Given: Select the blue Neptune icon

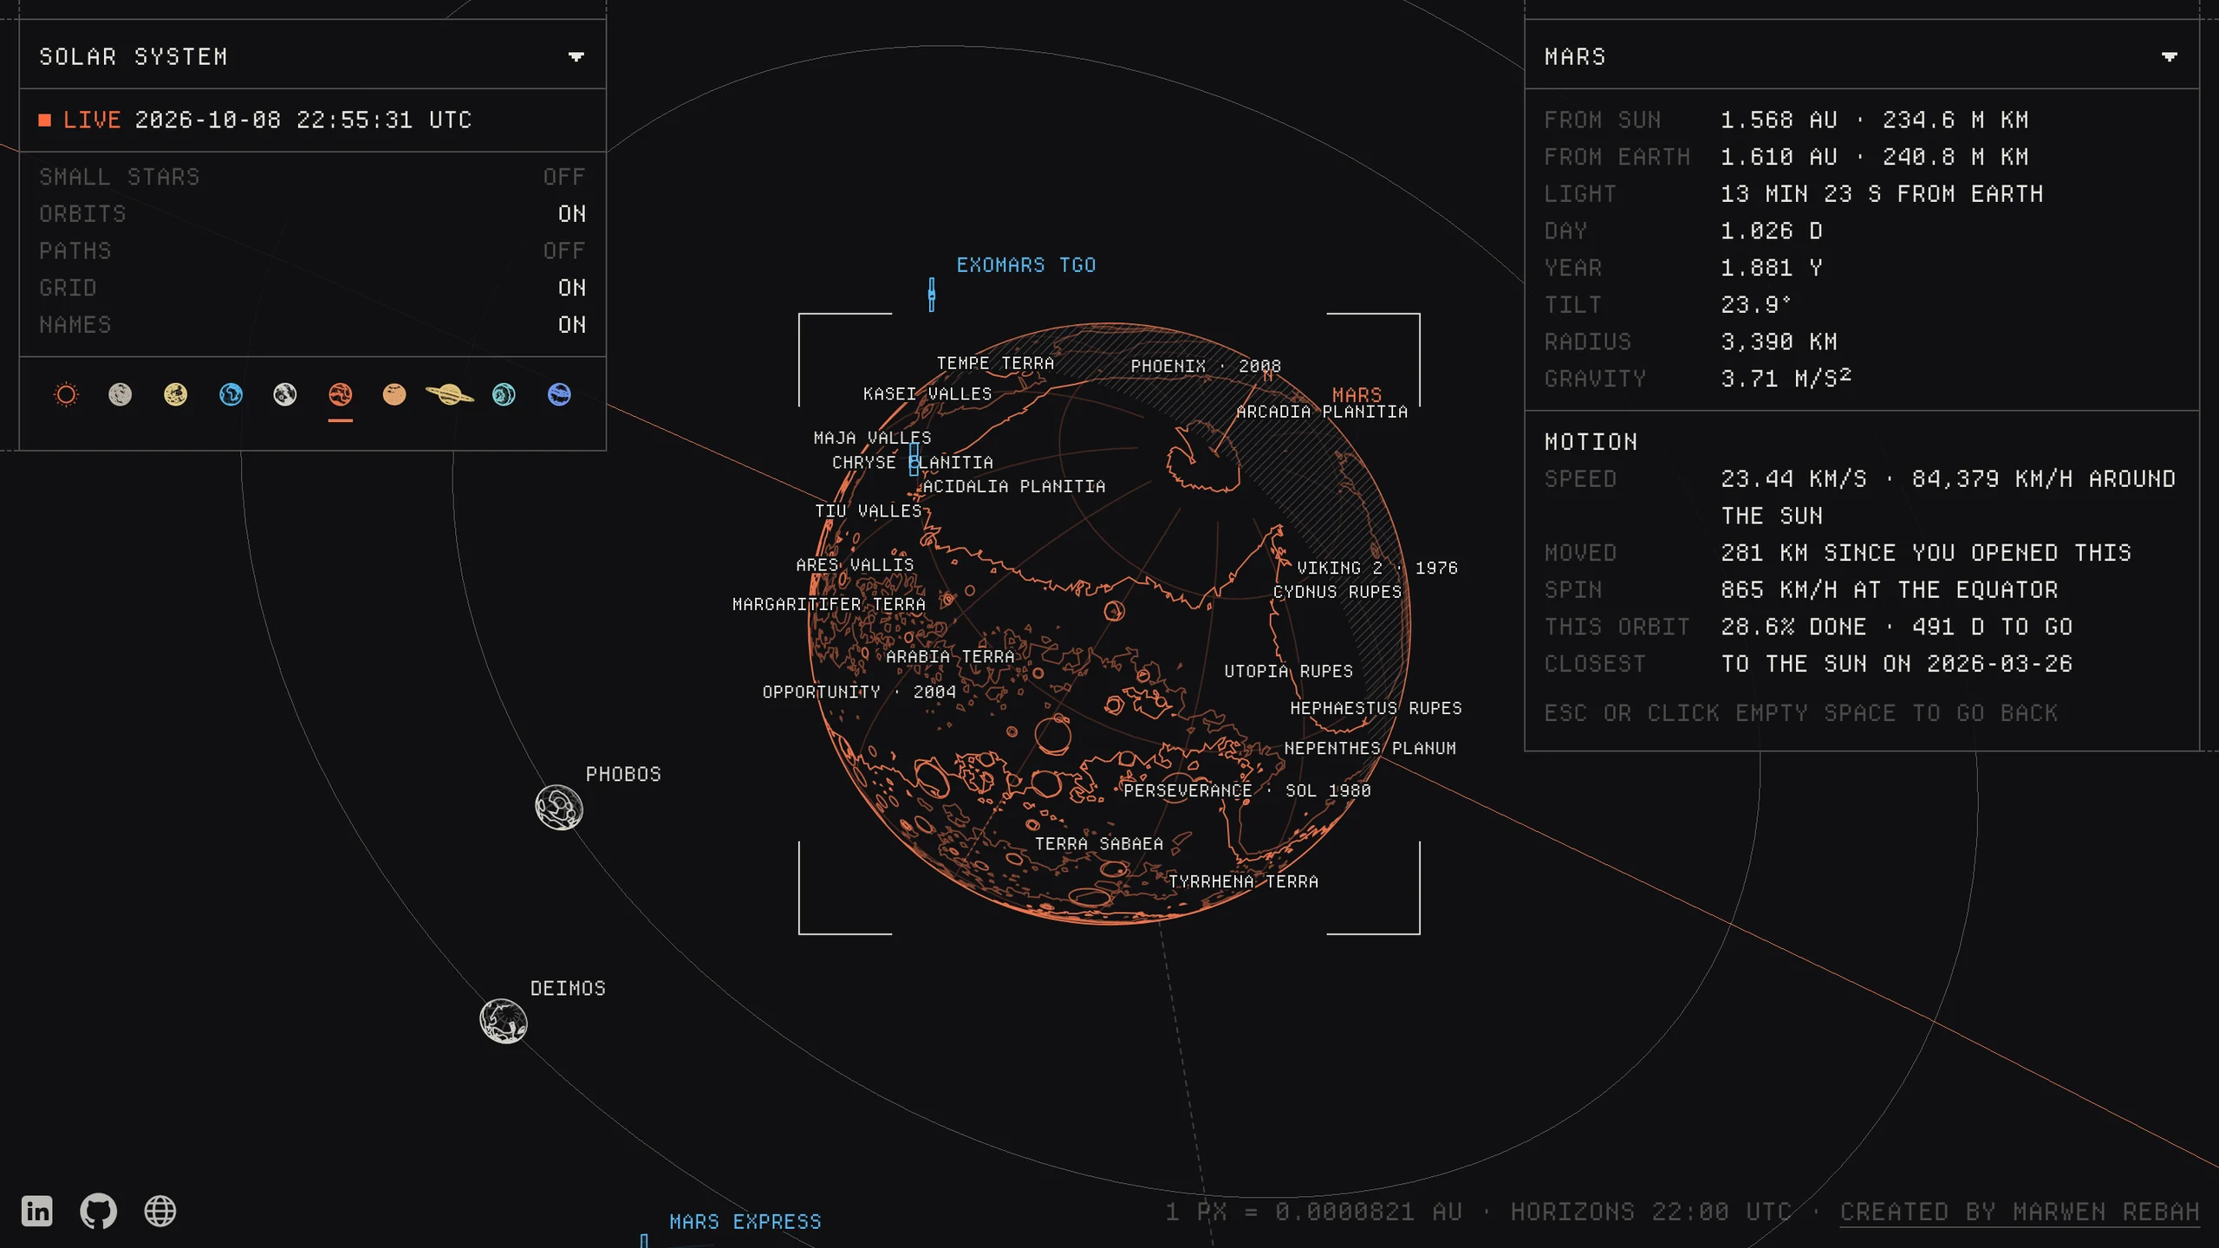Looking at the screenshot, I should click(559, 395).
